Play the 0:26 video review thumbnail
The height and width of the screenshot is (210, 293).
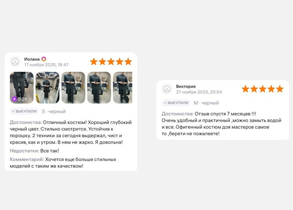(22, 88)
